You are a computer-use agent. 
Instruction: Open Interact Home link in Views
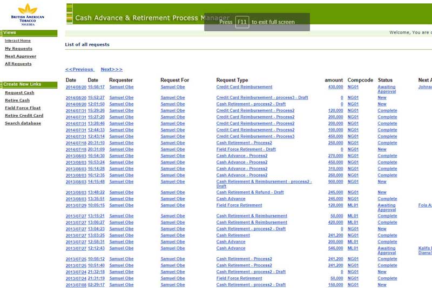pos(18,41)
